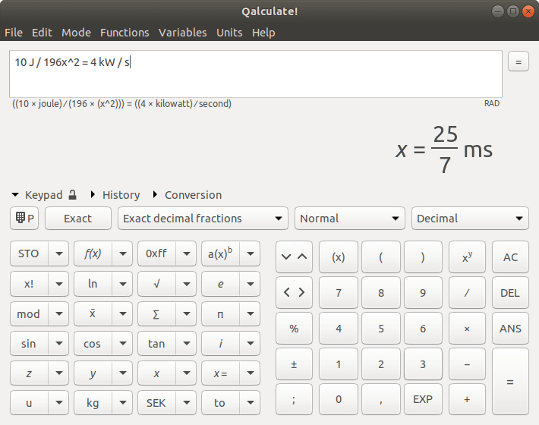Click inside the expression input field

[256, 74]
